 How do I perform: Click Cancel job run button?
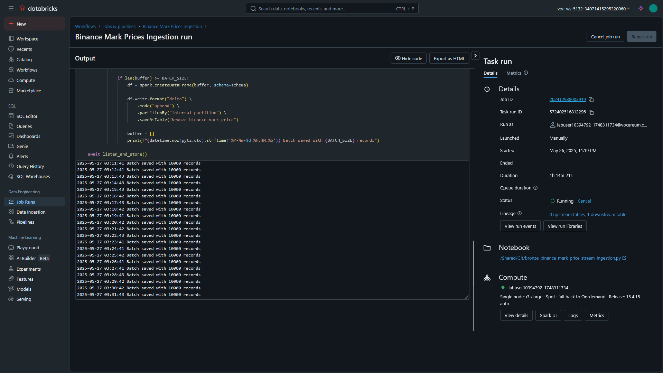605,37
